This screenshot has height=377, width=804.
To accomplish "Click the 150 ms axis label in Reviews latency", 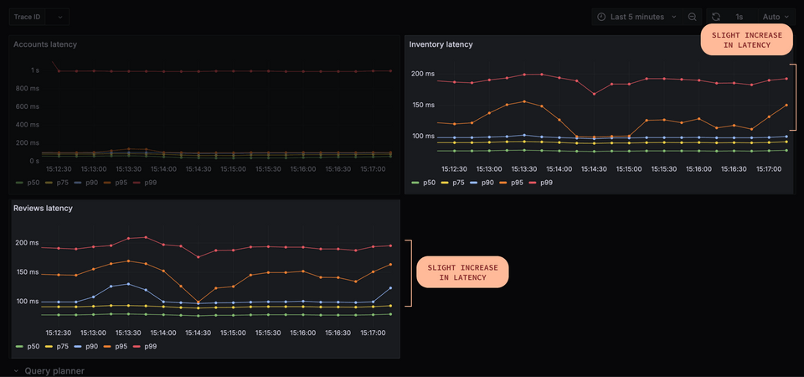I will tap(27, 271).
